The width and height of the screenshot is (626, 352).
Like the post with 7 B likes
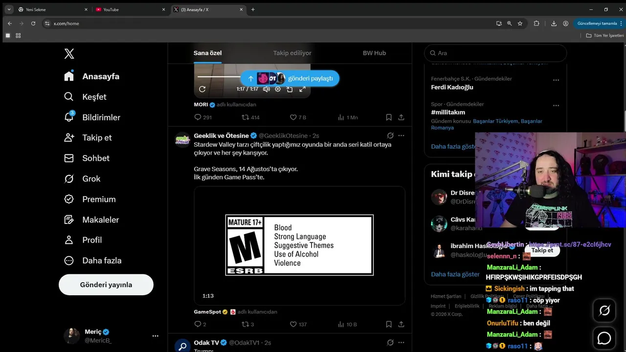point(298,117)
